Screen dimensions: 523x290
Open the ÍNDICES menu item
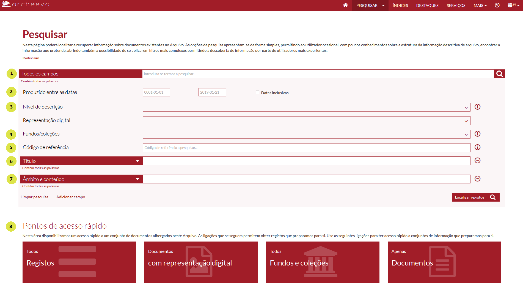pyautogui.click(x=400, y=6)
